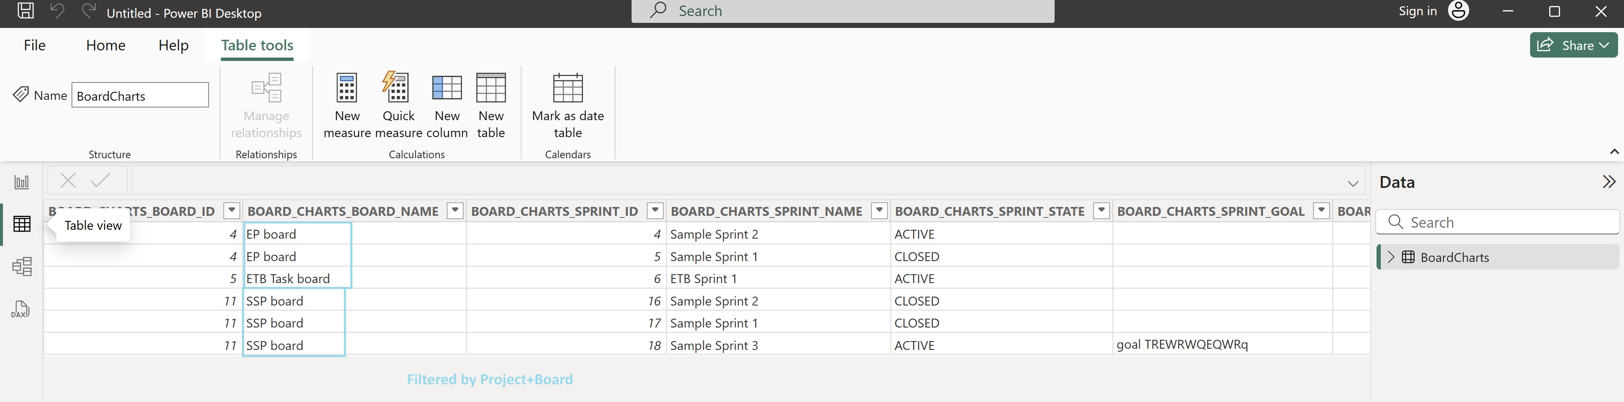Click Mark as date table
The image size is (1624, 402).
(x=567, y=104)
